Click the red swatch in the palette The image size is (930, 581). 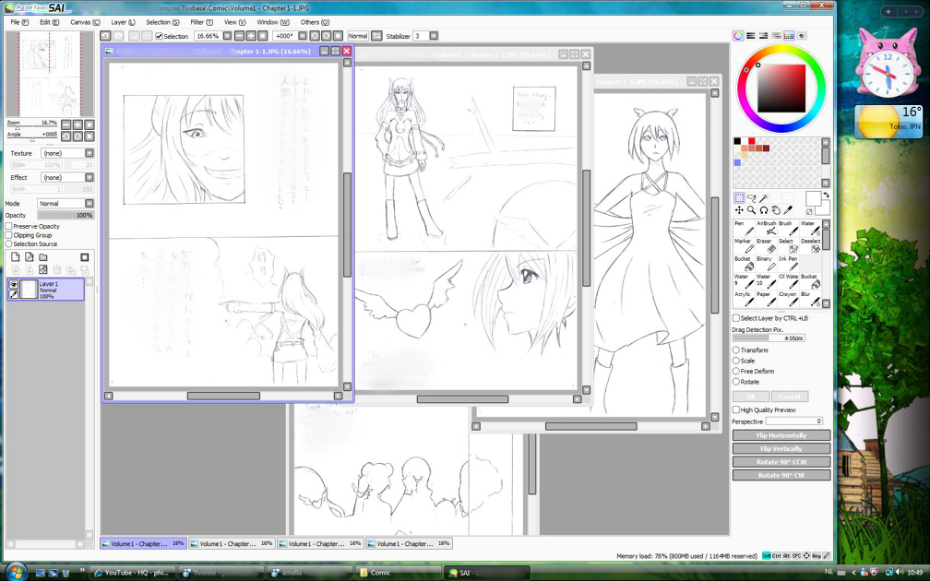click(751, 141)
